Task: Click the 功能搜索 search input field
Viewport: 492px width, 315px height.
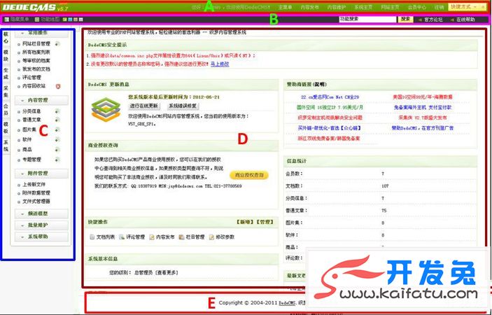Action: (367, 20)
